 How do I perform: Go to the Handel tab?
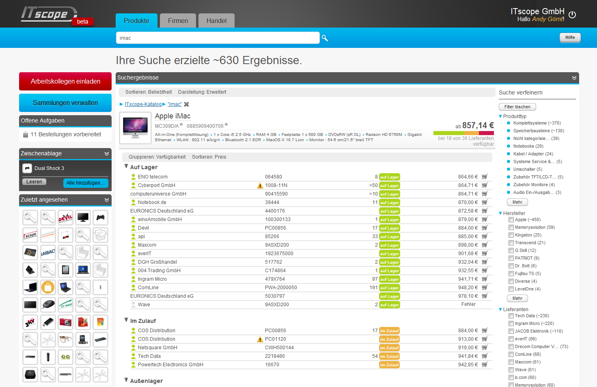216,21
